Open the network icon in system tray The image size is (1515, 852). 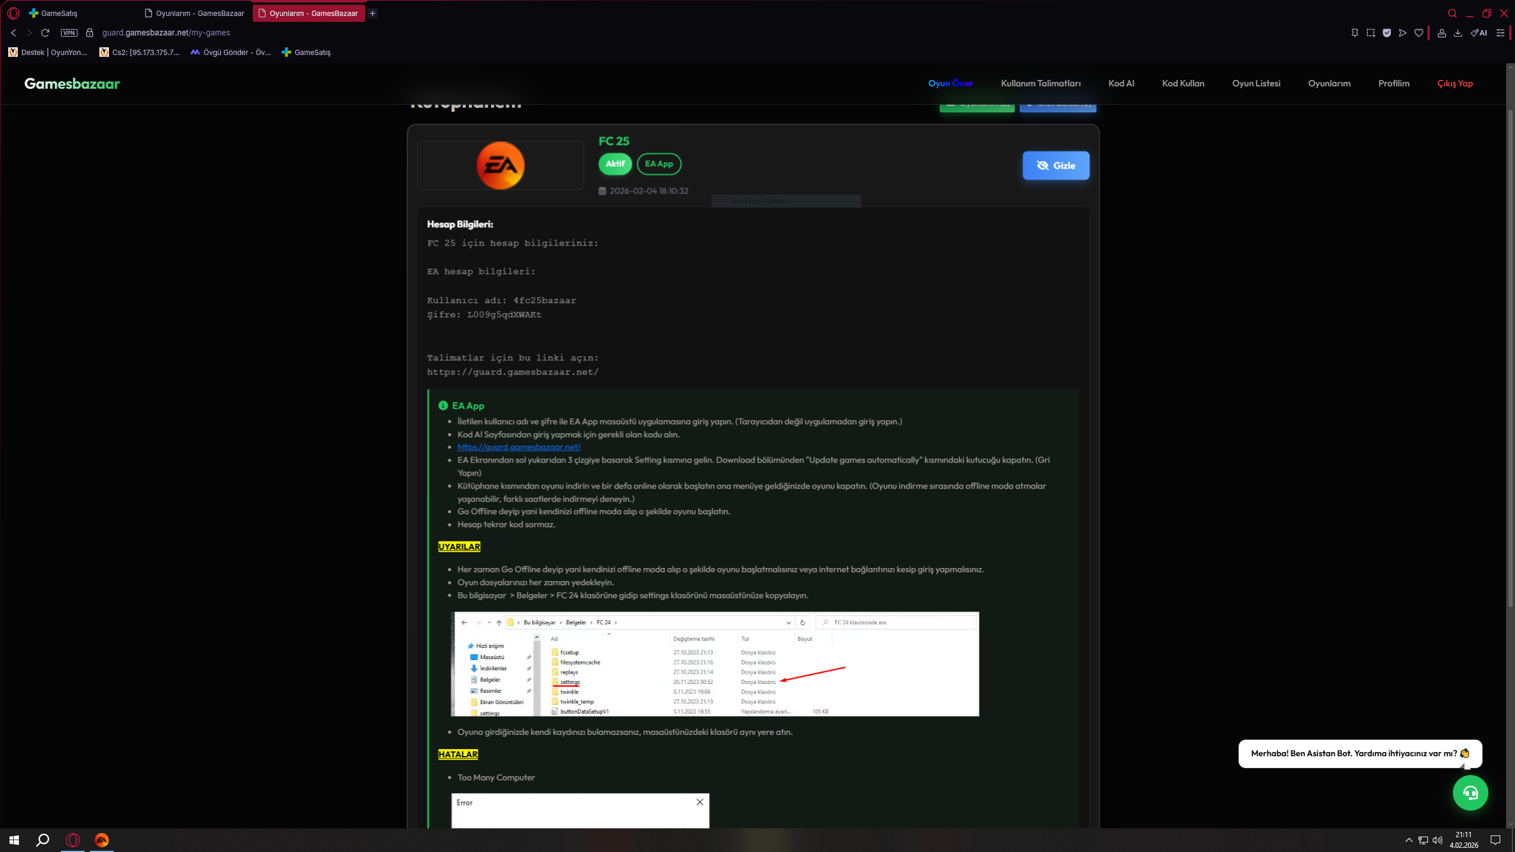pyautogui.click(x=1423, y=840)
